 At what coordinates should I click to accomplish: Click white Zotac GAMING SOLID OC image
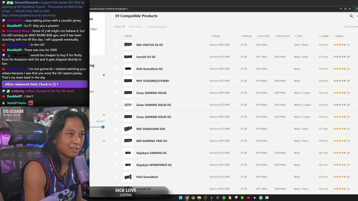[x=128, y=105]
